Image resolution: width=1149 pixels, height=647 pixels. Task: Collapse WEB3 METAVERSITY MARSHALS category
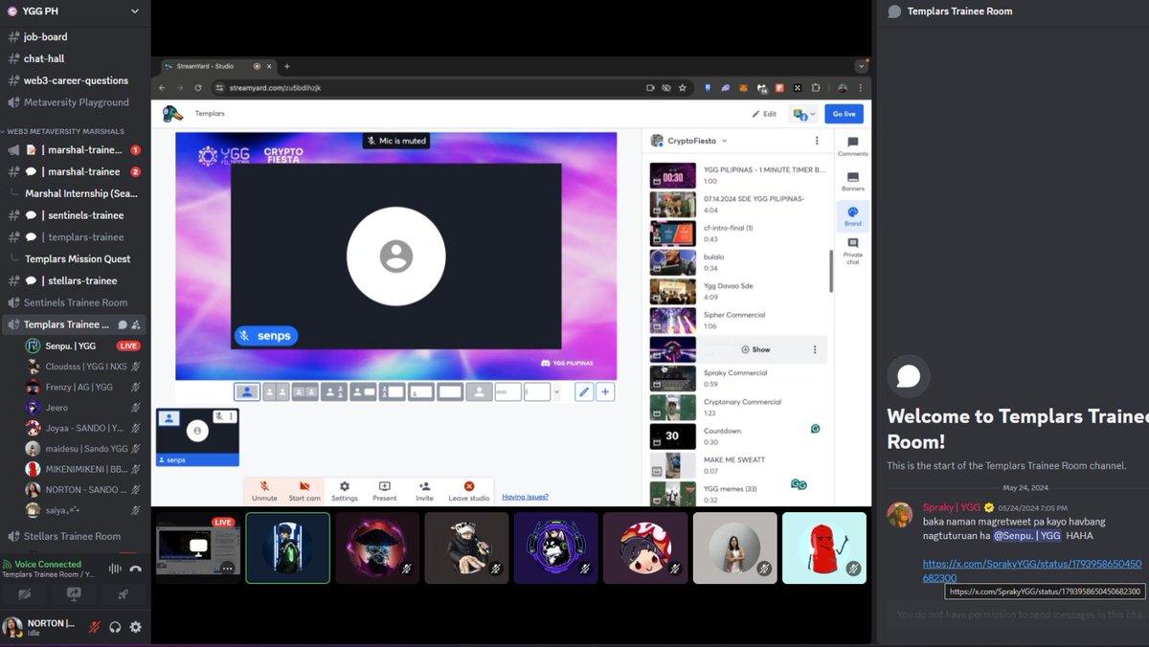click(x=64, y=131)
